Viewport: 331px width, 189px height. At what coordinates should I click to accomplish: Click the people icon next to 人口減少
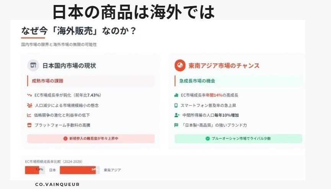click(29, 105)
